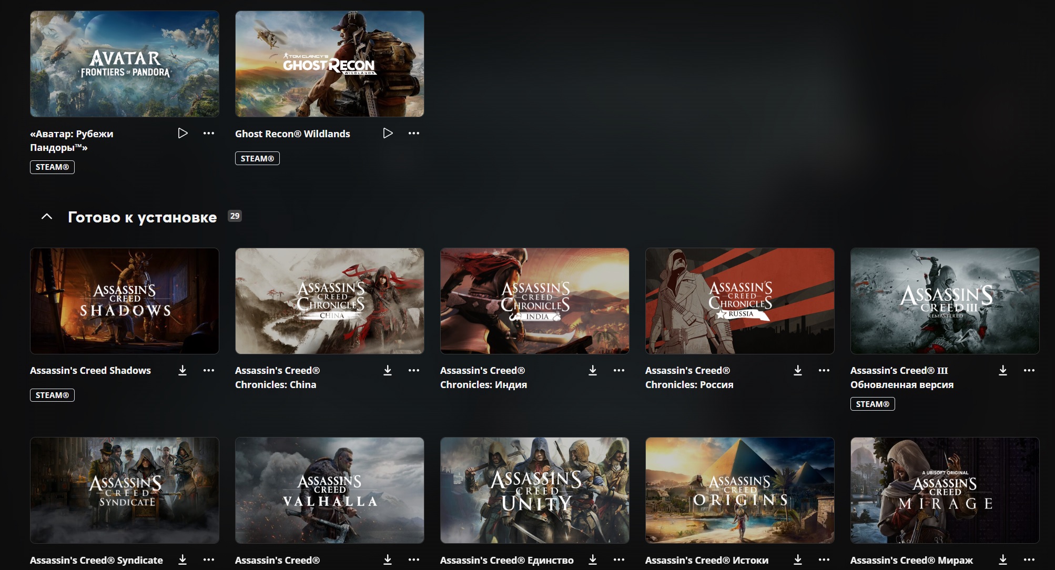Download Assassin's Creed Shadows

[182, 371]
